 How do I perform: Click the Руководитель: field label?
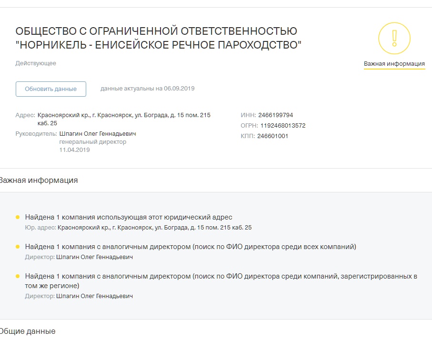click(x=36, y=134)
